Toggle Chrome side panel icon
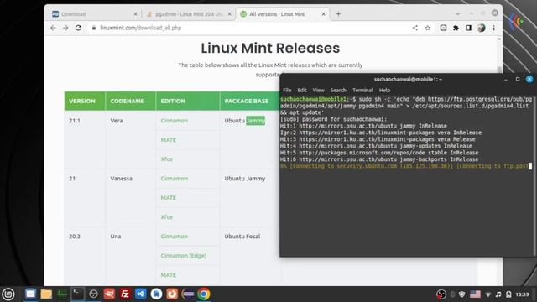 (x=468, y=28)
